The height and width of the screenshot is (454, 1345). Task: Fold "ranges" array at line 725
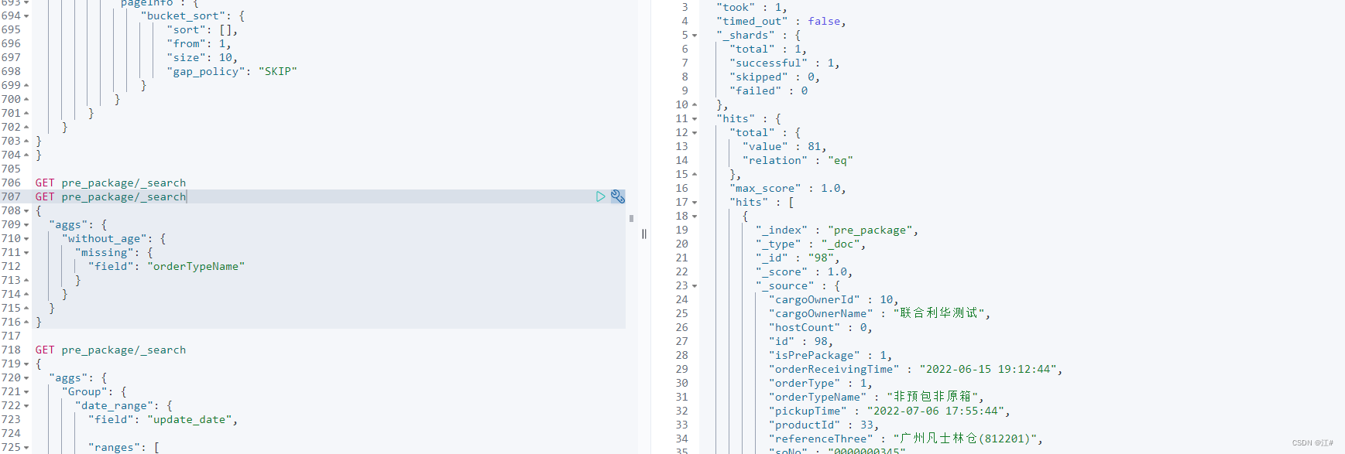click(x=26, y=447)
